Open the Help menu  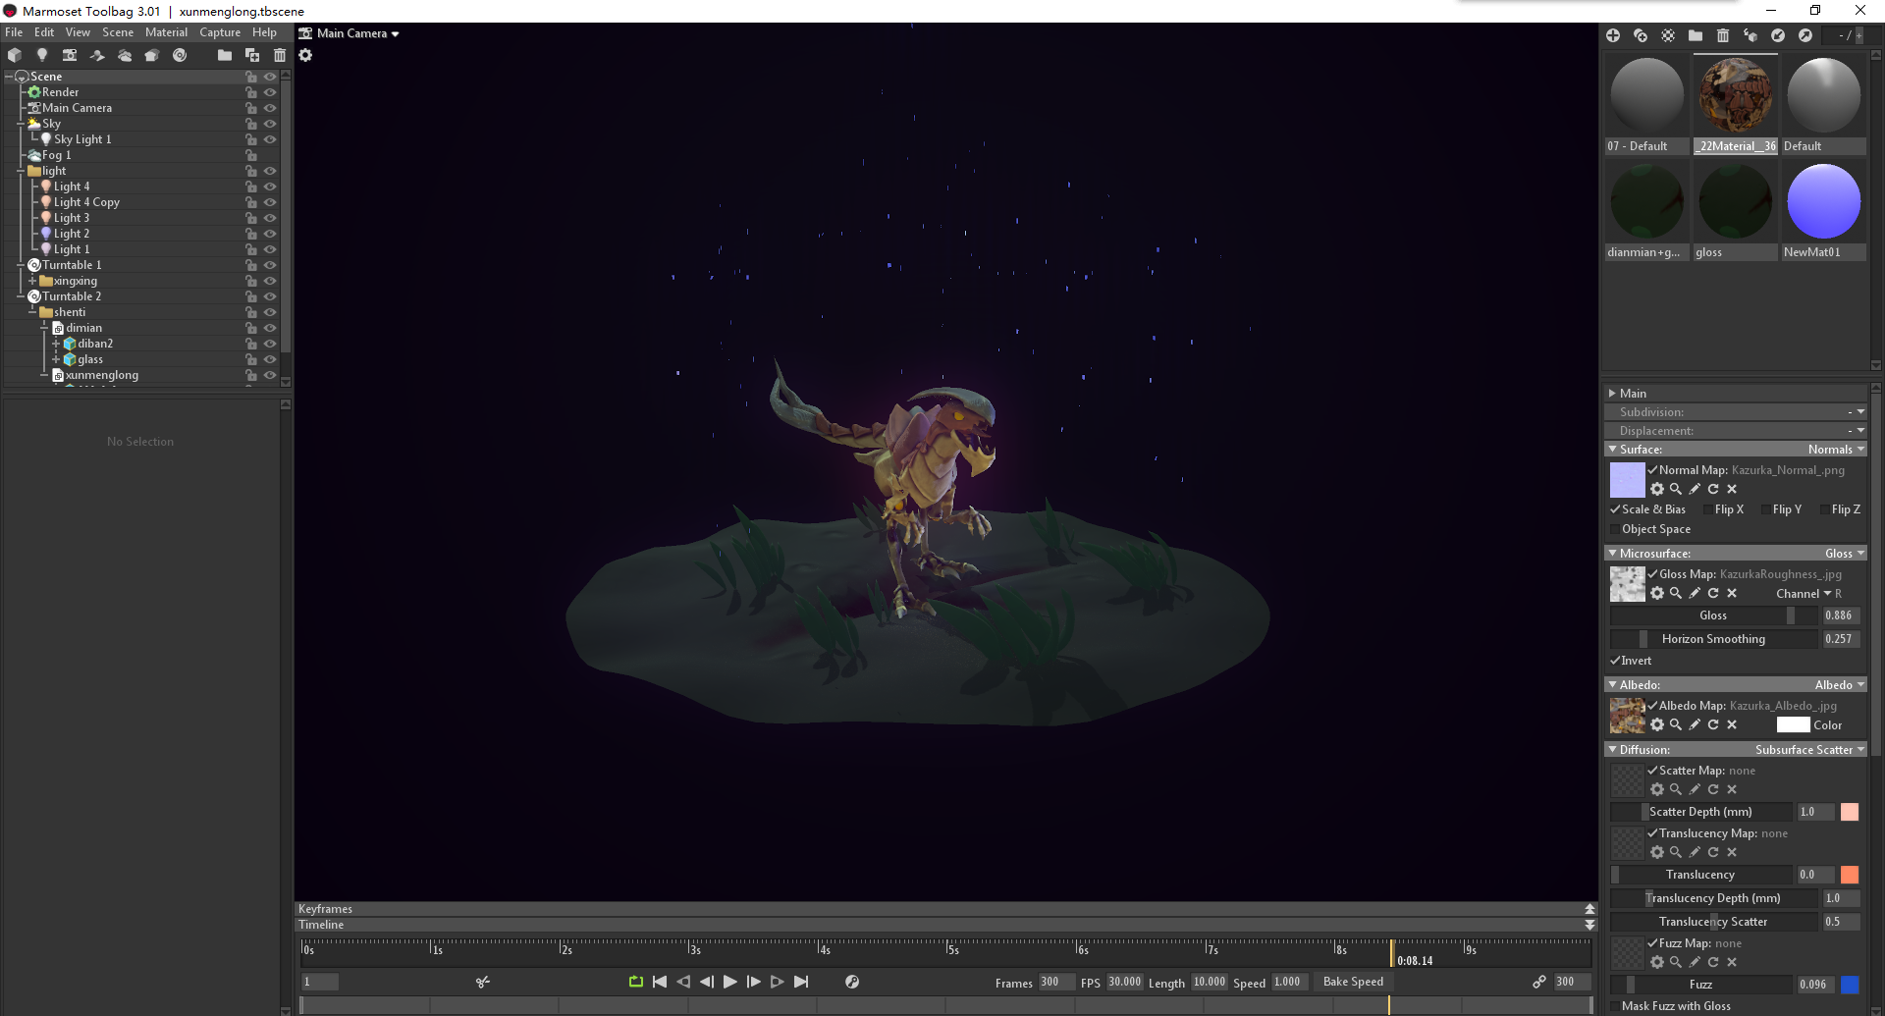[264, 32]
